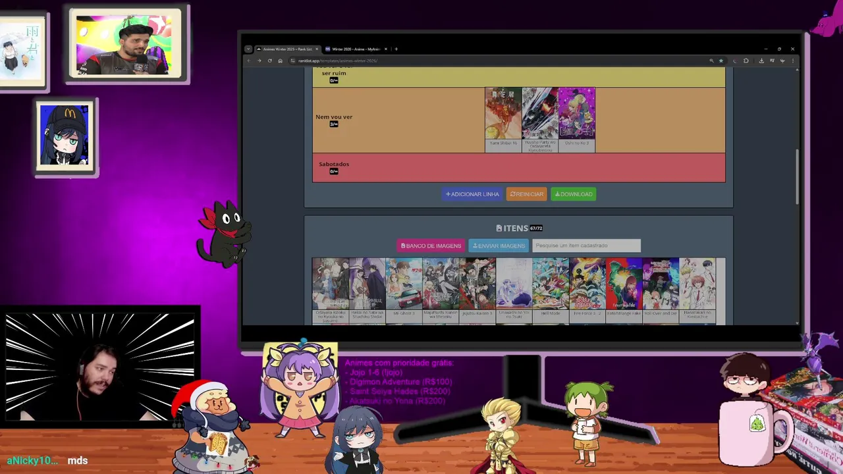
Task: Switch to Animes Winter 2026 Rank List tab
Action: pos(287,49)
